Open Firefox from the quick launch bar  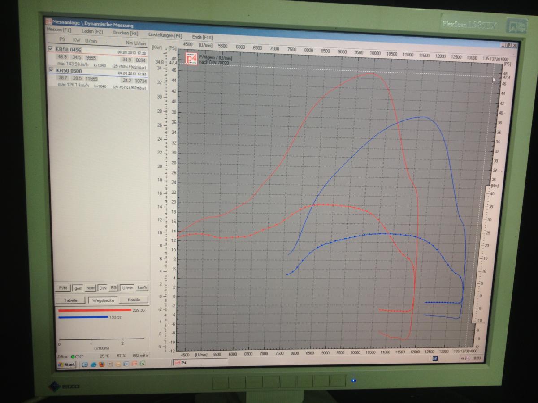(101, 364)
